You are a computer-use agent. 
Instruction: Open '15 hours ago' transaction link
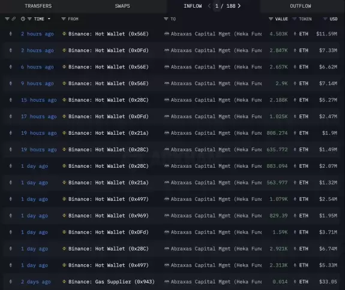click(39, 100)
